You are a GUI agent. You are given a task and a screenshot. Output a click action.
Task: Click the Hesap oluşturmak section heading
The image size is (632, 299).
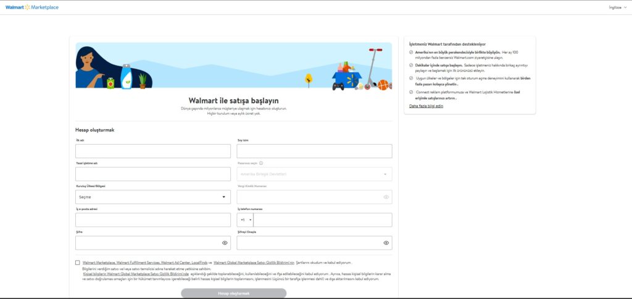[94, 130]
